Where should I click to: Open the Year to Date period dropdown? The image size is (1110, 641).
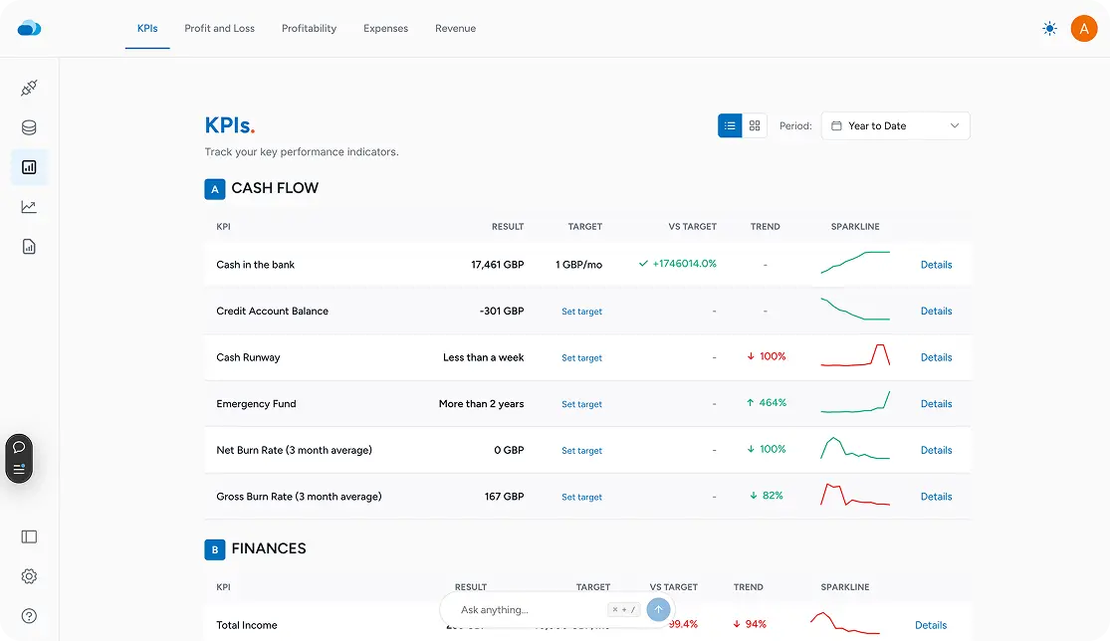pos(894,125)
